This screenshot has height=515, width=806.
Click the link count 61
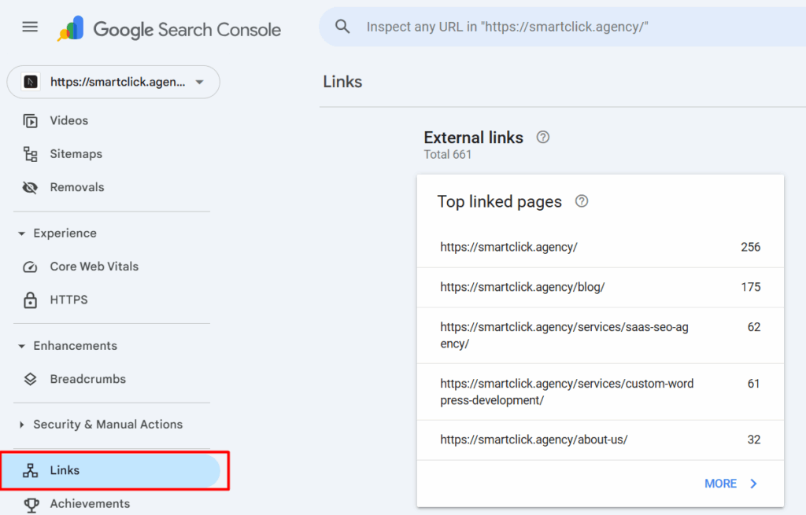[753, 384]
